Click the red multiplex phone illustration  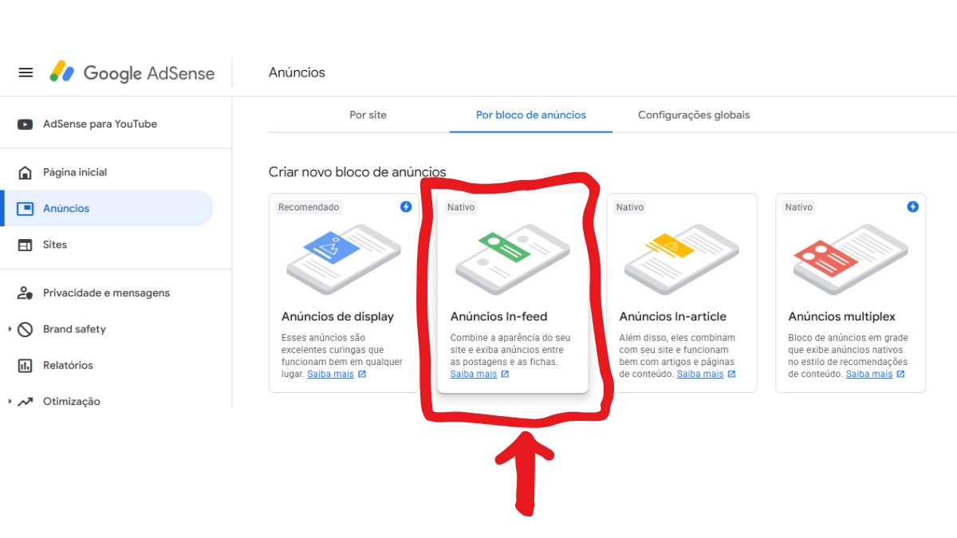(851, 259)
